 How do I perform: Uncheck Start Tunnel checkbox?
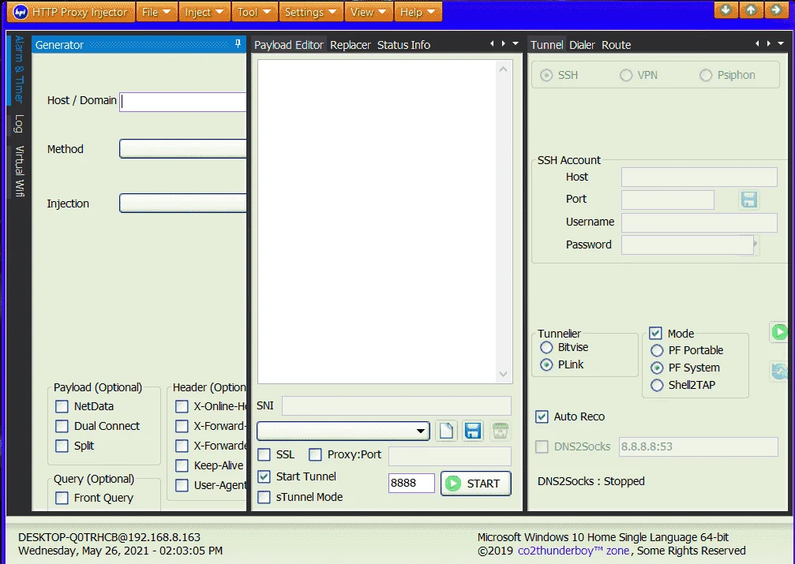pyautogui.click(x=264, y=476)
